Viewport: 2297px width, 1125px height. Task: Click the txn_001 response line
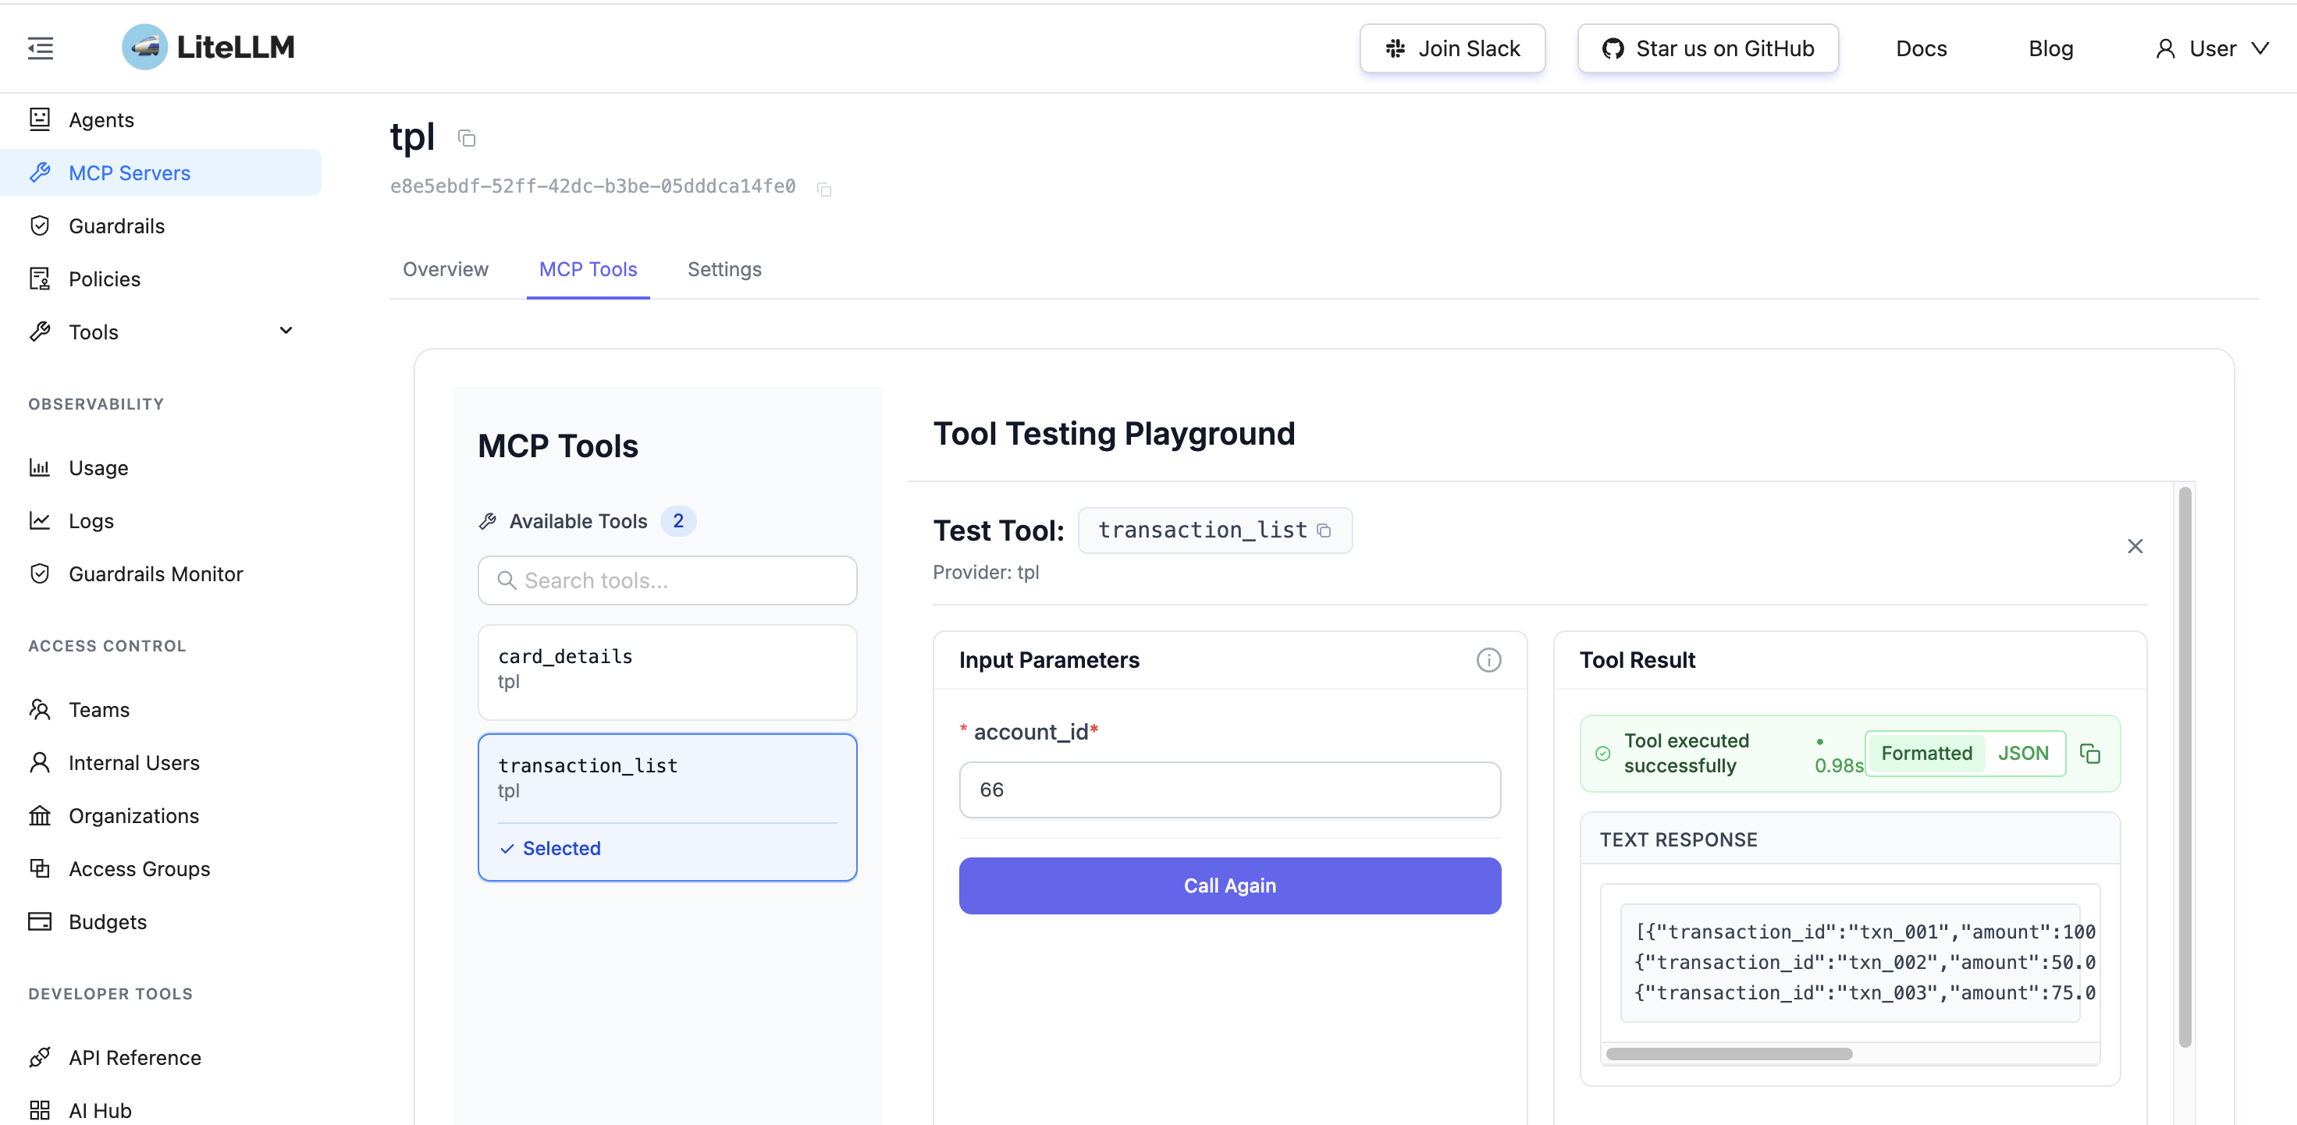click(x=1865, y=932)
